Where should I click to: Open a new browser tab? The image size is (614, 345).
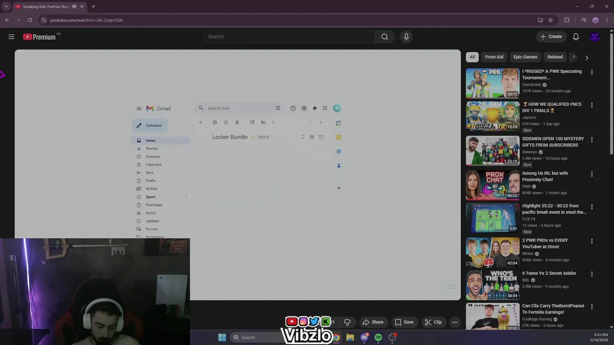[93, 7]
